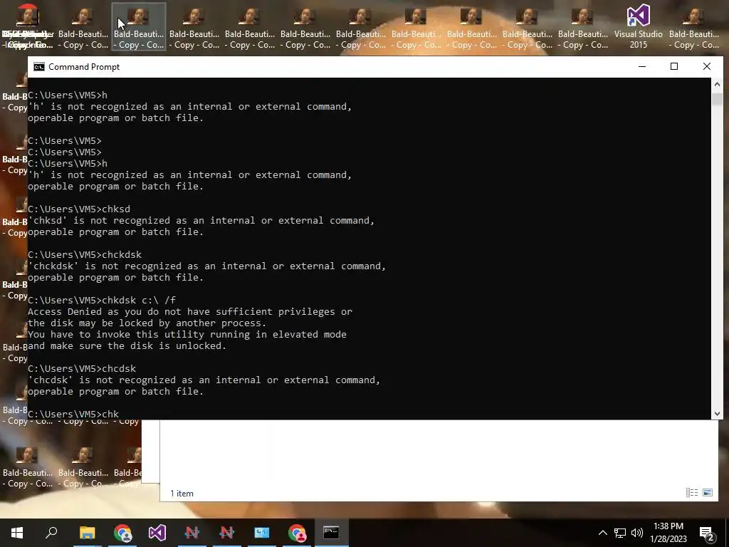
Task: Close the Command Prompt window
Action: point(707,66)
